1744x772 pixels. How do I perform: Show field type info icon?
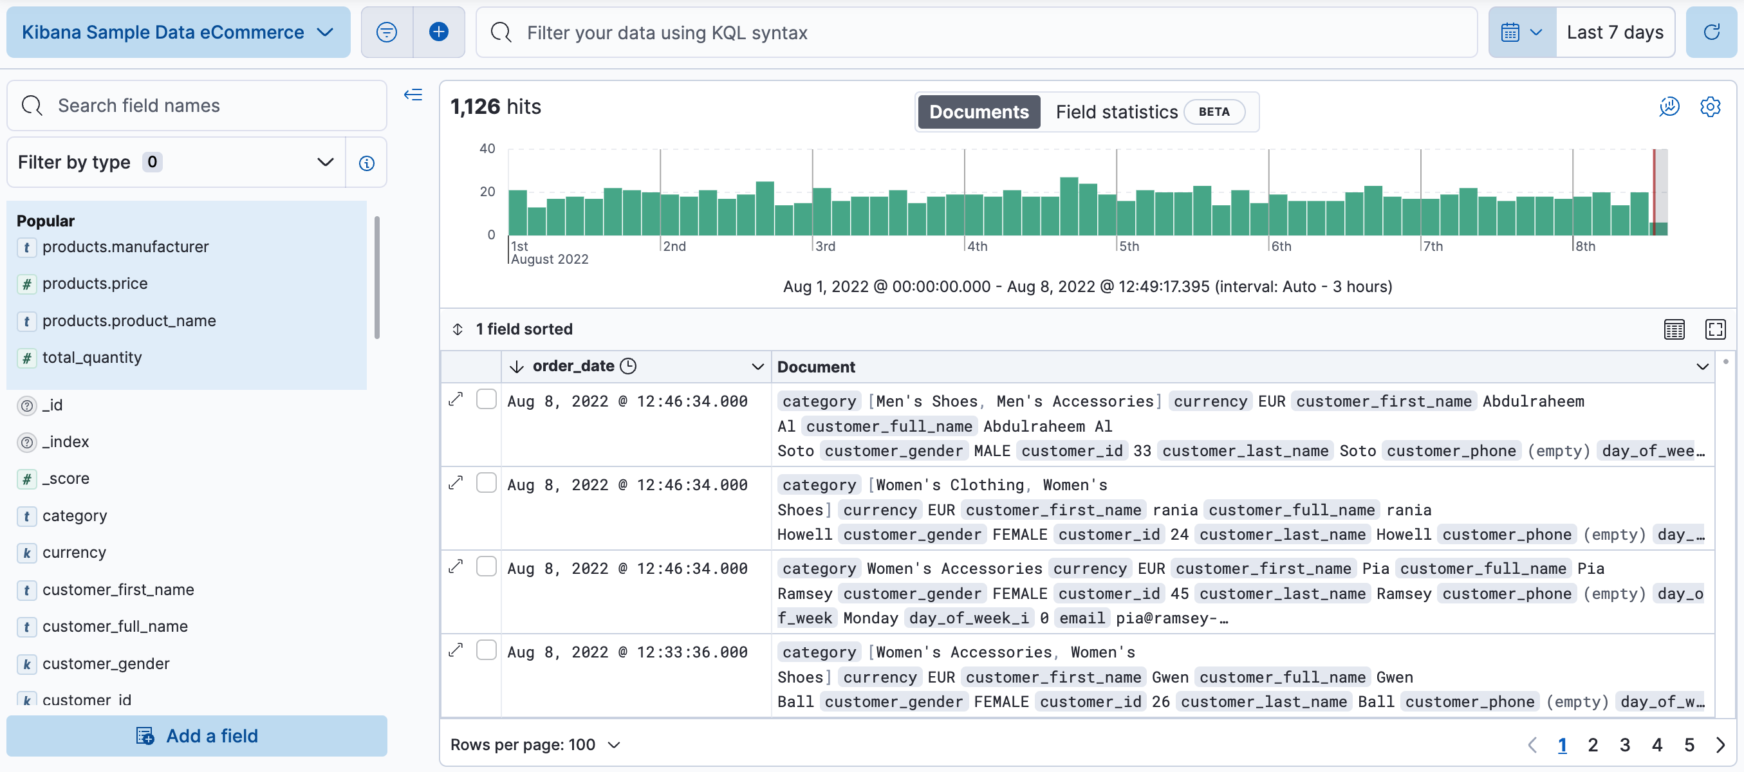366,163
